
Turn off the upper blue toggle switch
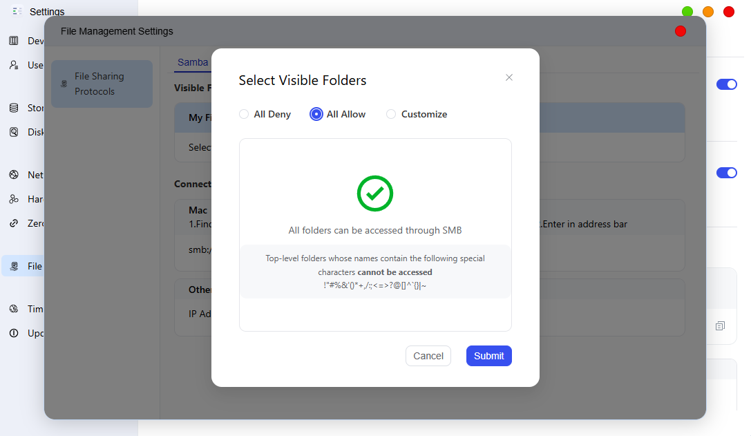[726, 84]
